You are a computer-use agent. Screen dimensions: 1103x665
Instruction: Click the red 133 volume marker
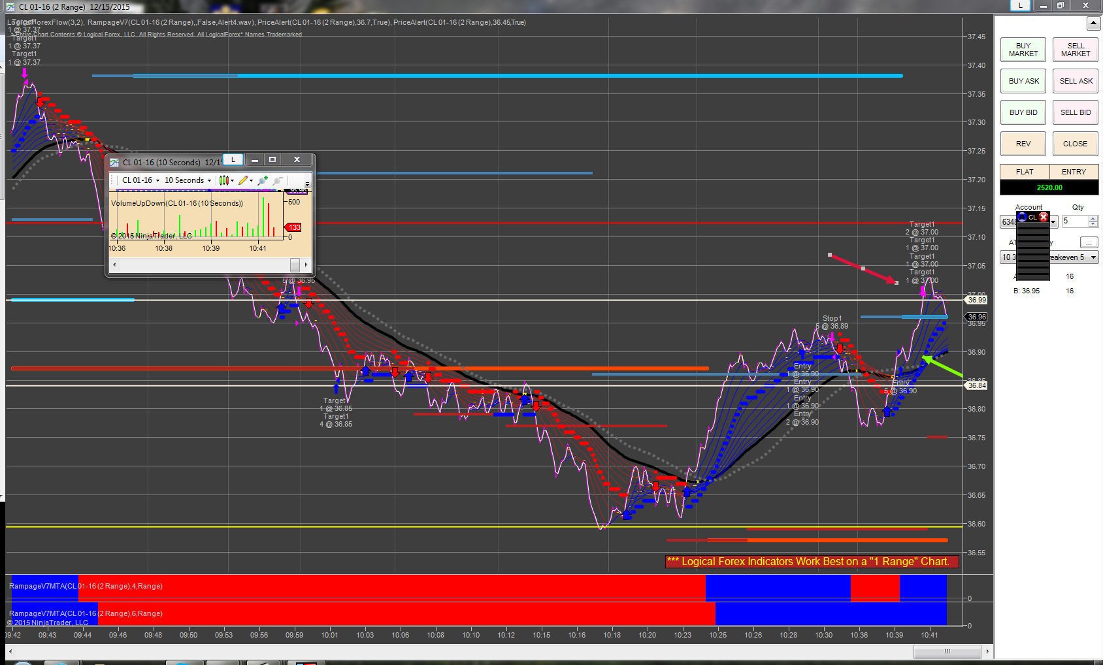tap(294, 227)
